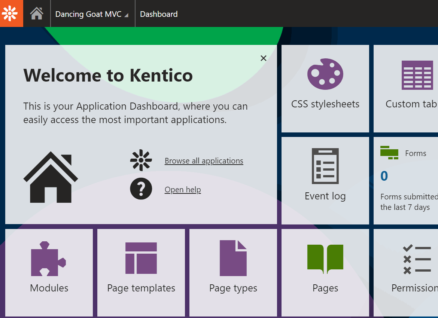Click the large house icon in welcome tile
438x318 pixels.
pos(51,177)
